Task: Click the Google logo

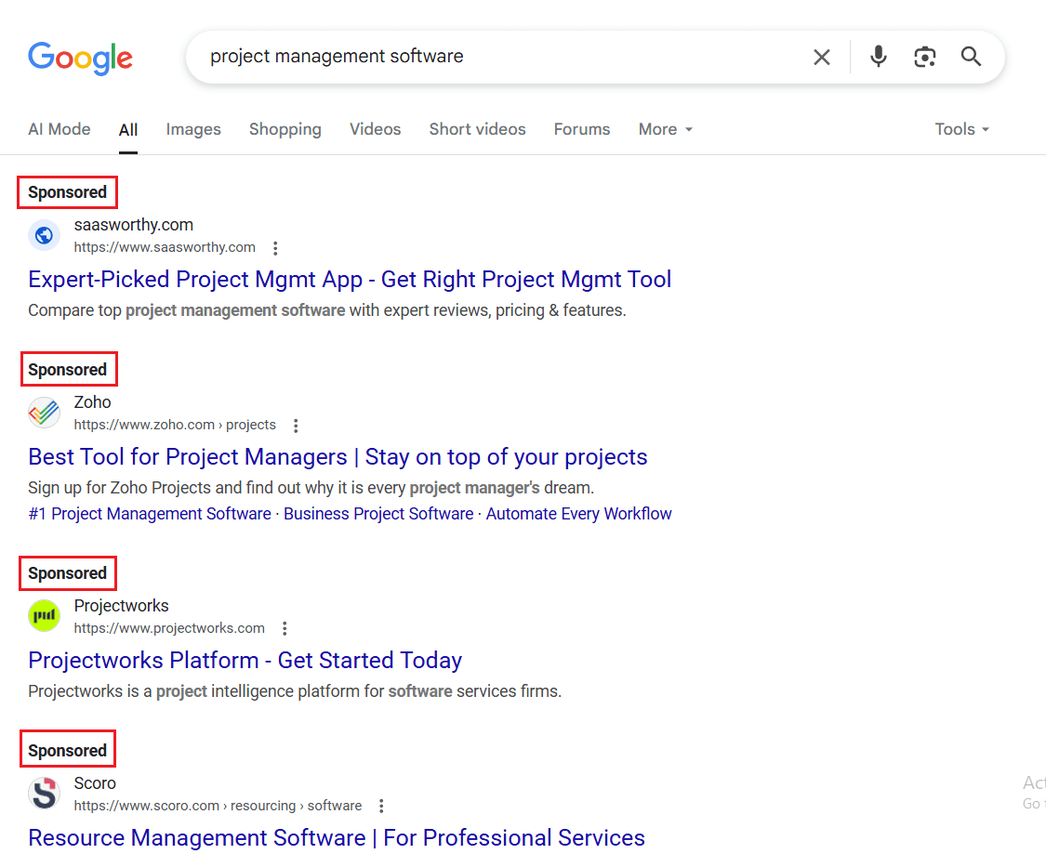Action: click(x=80, y=58)
